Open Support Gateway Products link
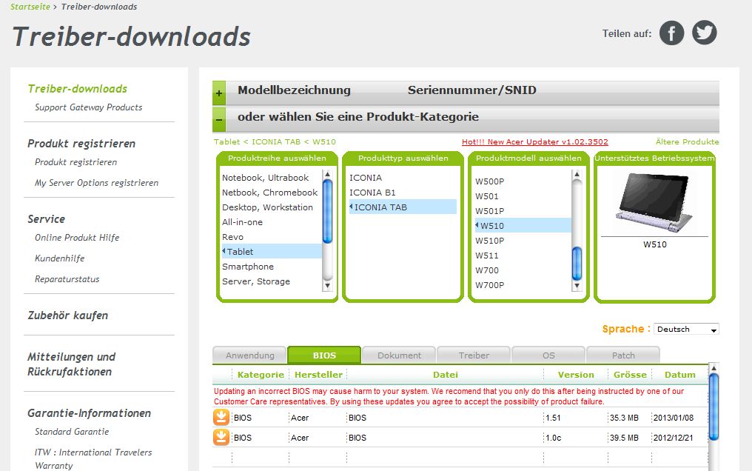The width and height of the screenshot is (752, 471). click(89, 107)
